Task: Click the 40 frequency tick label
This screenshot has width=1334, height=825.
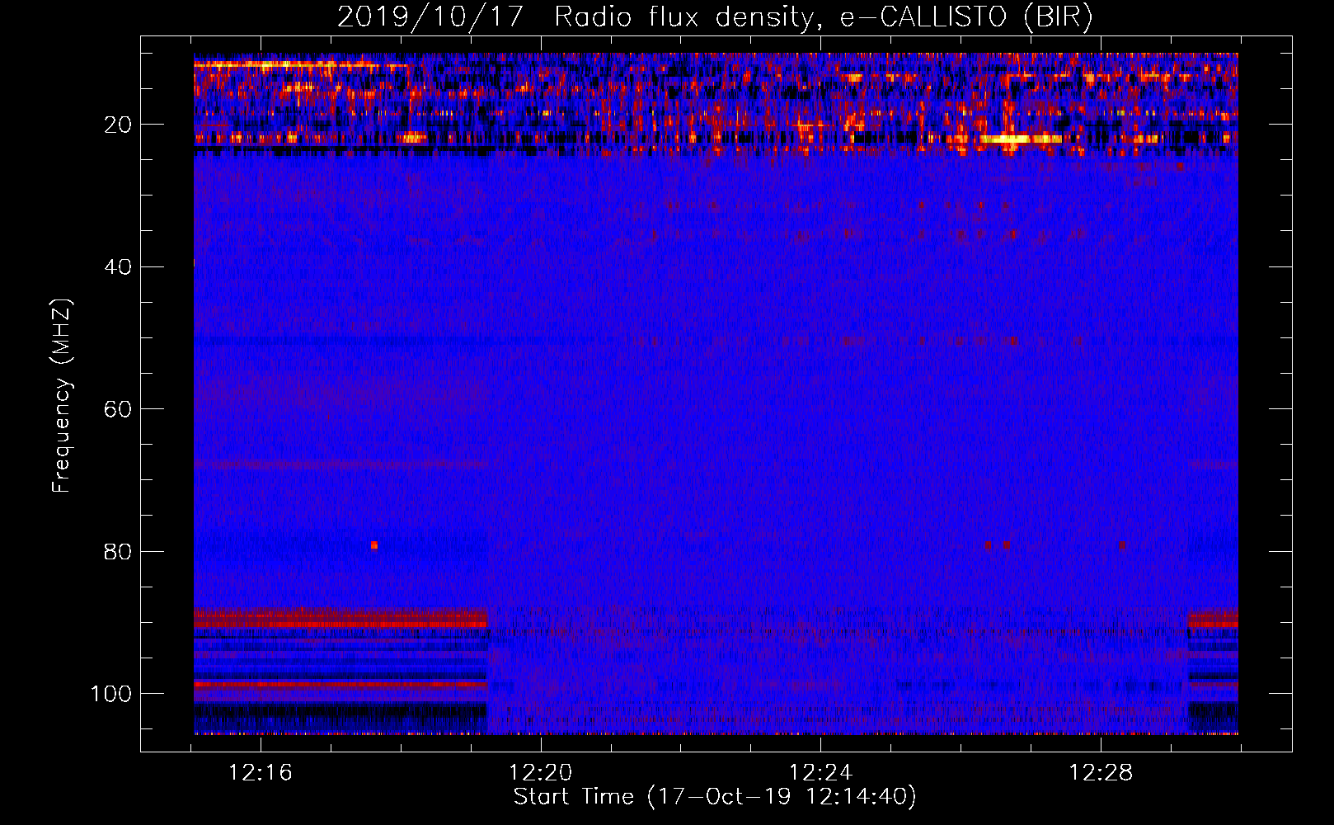Action: click(119, 267)
